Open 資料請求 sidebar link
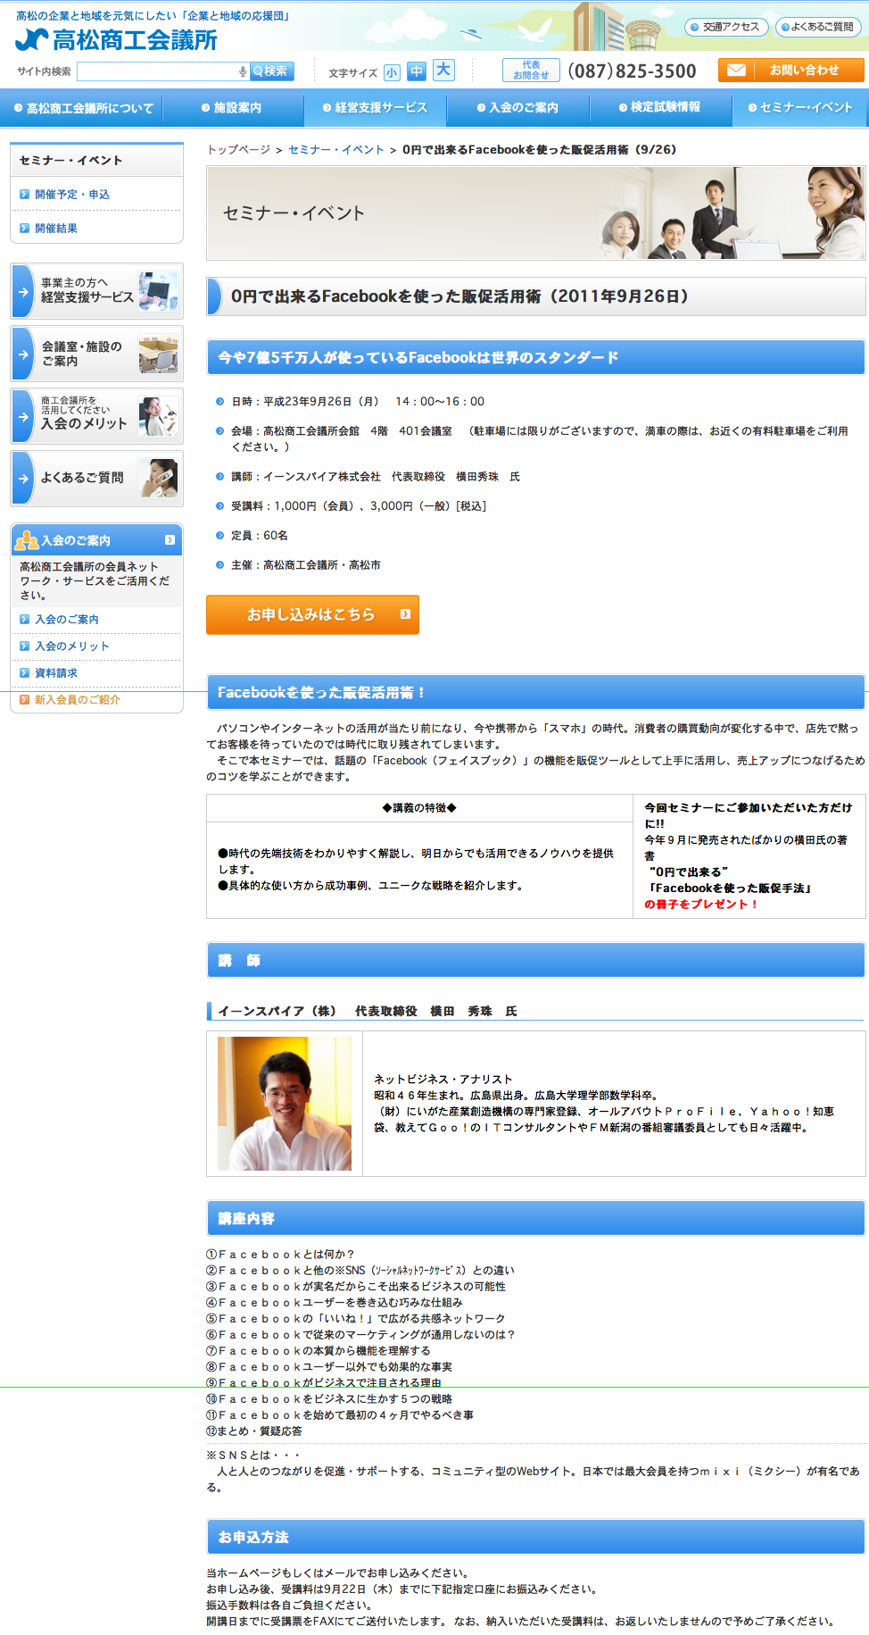The height and width of the screenshot is (1635, 869). tap(56, 673)
